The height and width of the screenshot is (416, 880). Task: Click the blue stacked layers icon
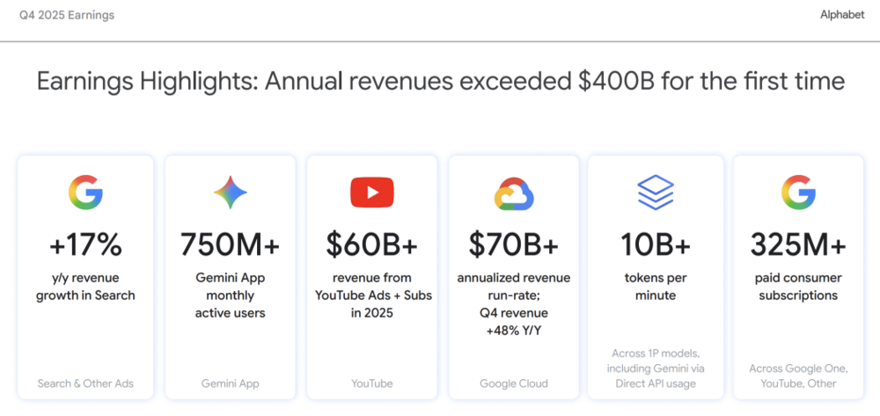[x=655, y=192]
